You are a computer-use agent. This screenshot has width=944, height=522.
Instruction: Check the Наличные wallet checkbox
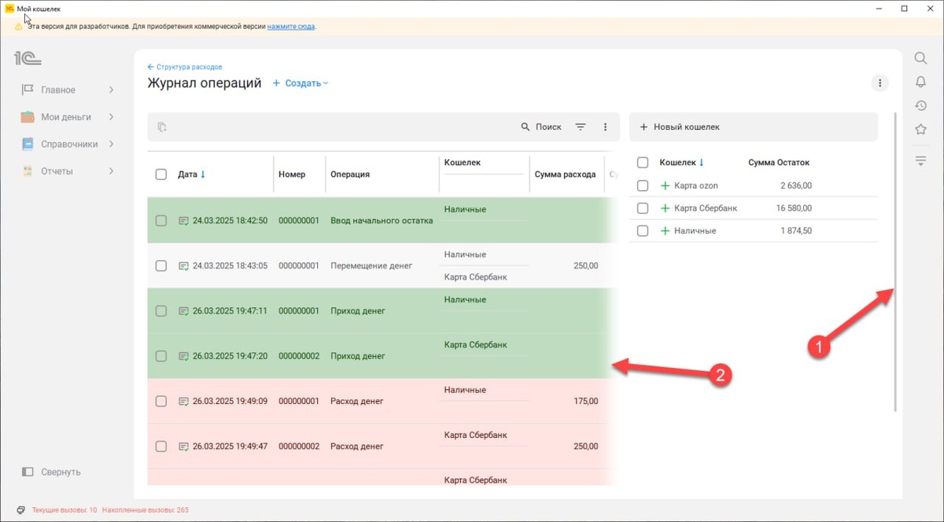[x=643, y=231]
